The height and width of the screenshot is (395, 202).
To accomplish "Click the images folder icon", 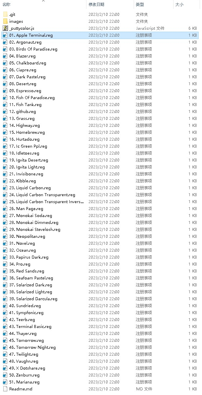I will (x=5, y=21).
